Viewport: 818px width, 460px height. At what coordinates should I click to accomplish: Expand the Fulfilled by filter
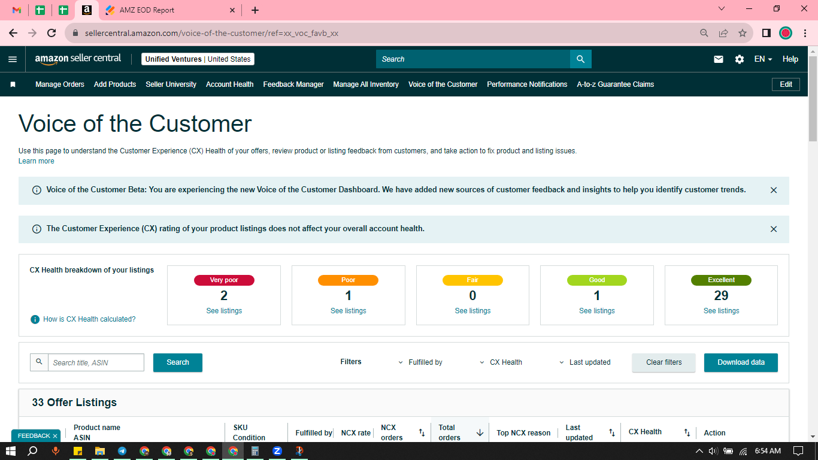click(420, 362)
